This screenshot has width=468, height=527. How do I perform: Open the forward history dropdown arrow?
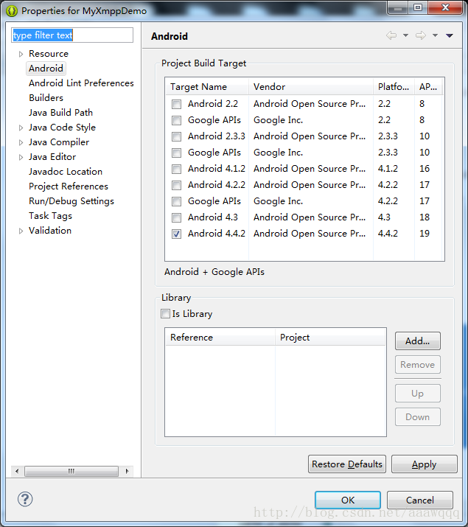(x=435, y=35)
